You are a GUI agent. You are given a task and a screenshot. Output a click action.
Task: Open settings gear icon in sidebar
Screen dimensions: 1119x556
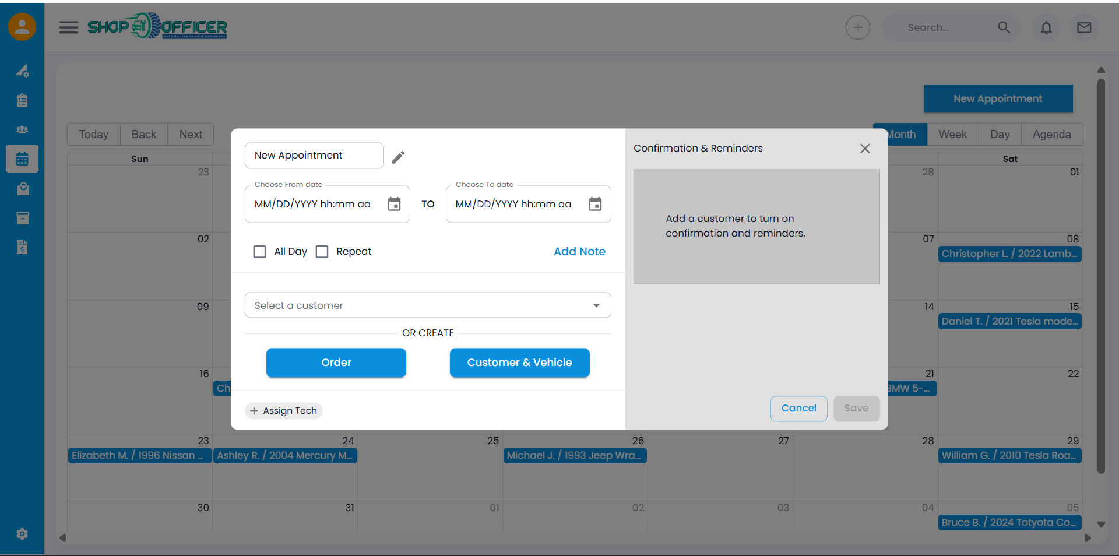coord(22,534)
